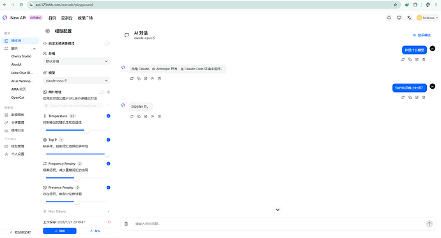The image size is (441, 238).
Task: Clear conversation with trash icon by input
Action: pyautogui.click(x=127, y=224)
